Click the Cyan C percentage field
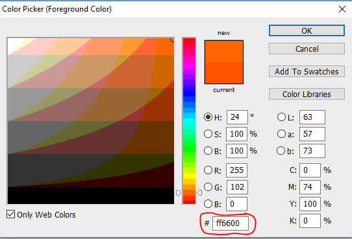Image resolution: width=352 pixels, height=239 pixels. (310, 170)
